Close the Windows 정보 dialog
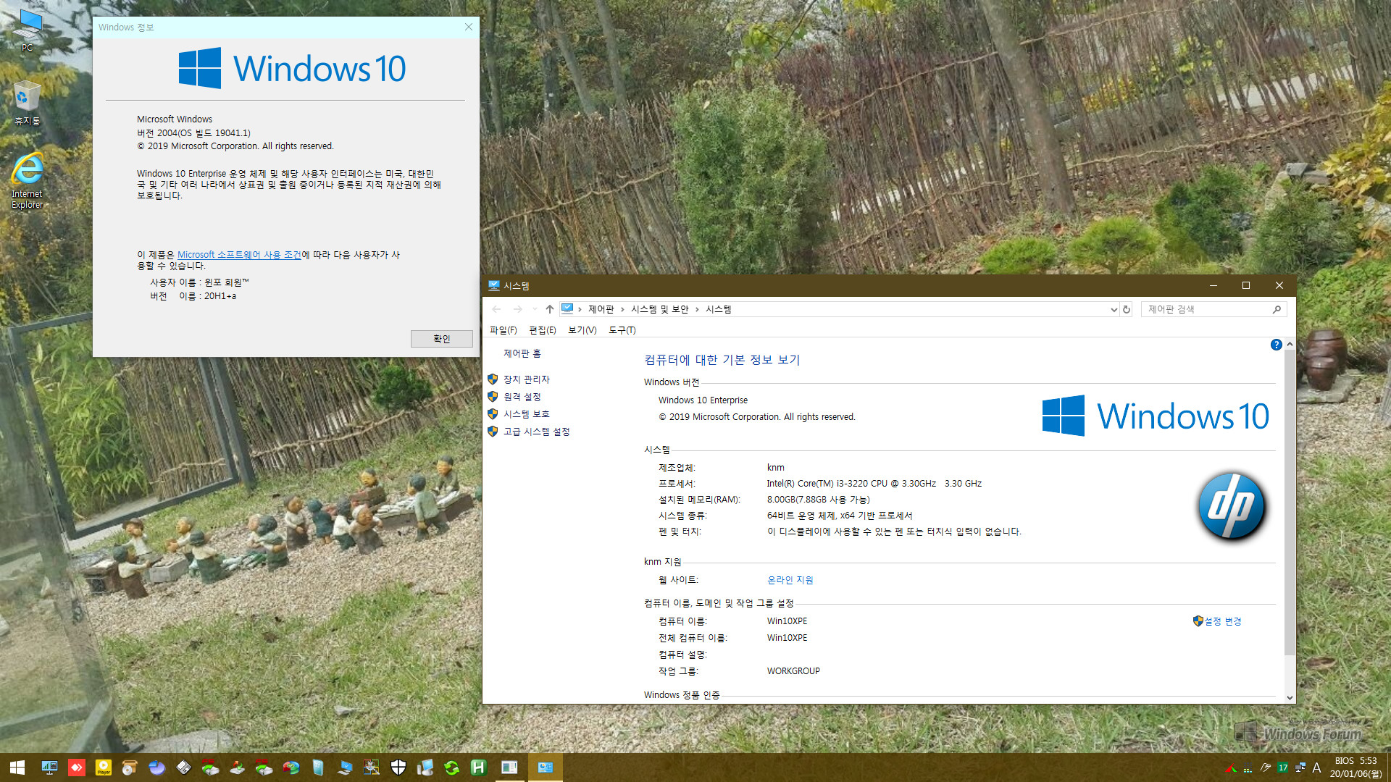The image size is (1391, 782). tap(469, 27)
